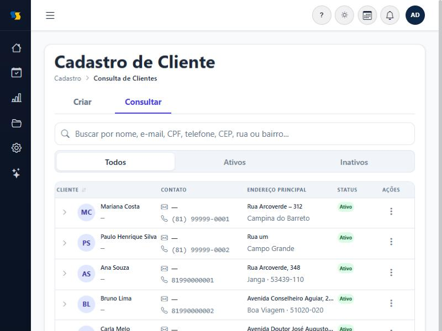The height and width of the screenshot is (331, 442).
Task: Click the Ativo badge for Paulo Henrique Silva
Action: 346,238
